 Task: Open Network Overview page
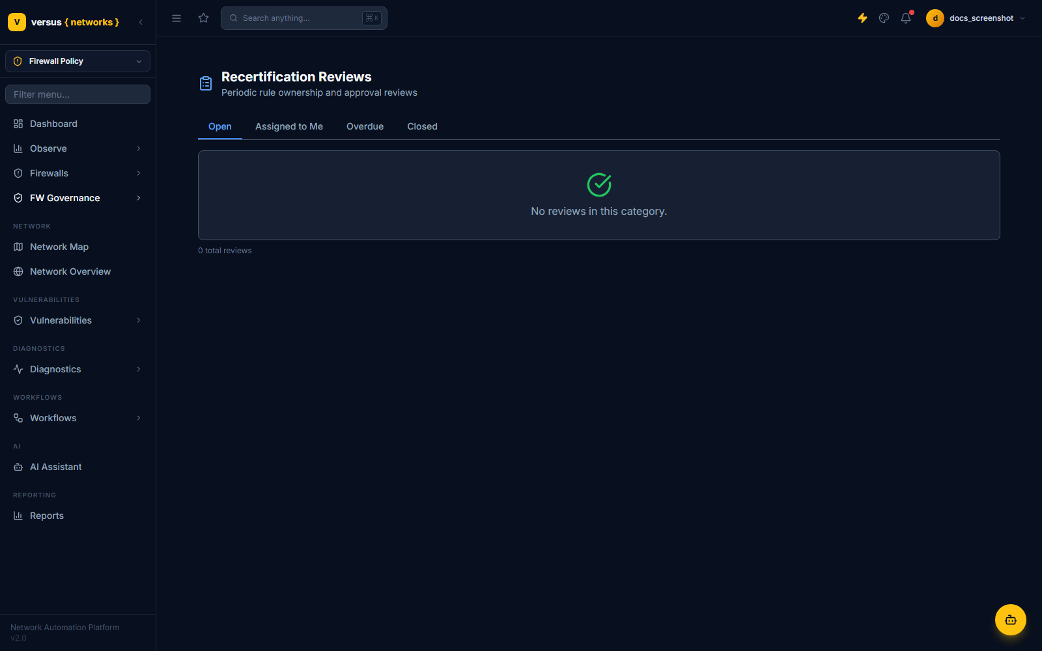coord(77,271)
